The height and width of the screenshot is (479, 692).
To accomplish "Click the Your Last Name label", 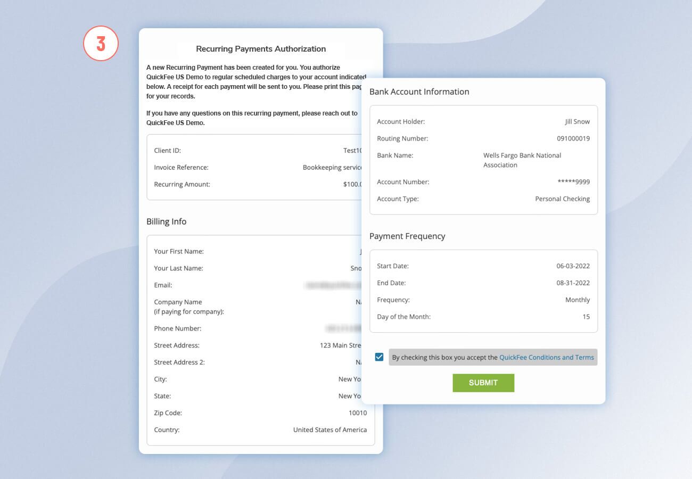I will 178,268.
